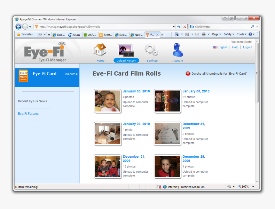
Task: Expand the address bar history dropdown
Action: (x=174, y=27)
